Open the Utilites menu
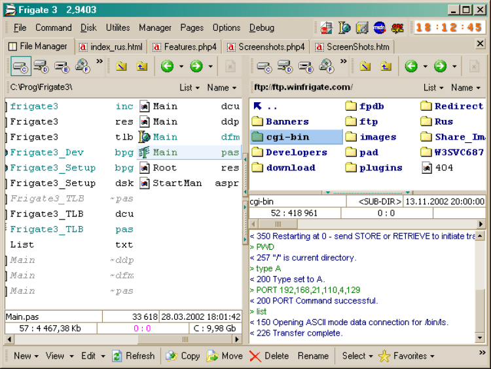Viewport: 491px width, 369px height. pos(118,28)
